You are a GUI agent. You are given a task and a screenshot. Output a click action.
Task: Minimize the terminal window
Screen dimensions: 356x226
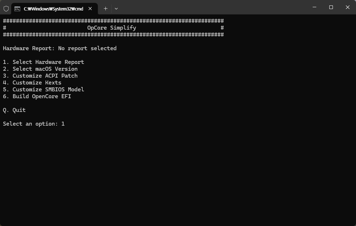click(314, 7)
